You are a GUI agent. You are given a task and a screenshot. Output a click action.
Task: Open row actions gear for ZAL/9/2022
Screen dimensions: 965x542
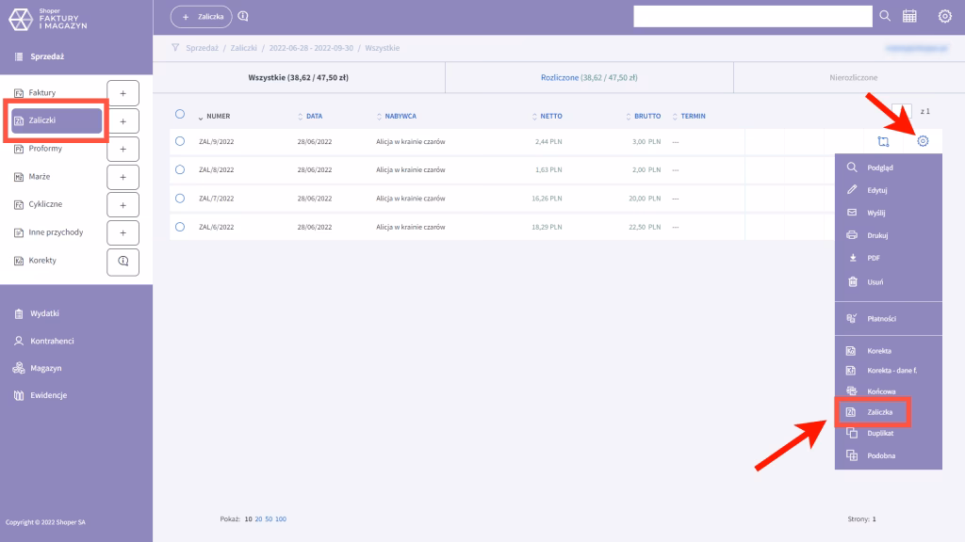pyautogui.click(x=923, y=141)
